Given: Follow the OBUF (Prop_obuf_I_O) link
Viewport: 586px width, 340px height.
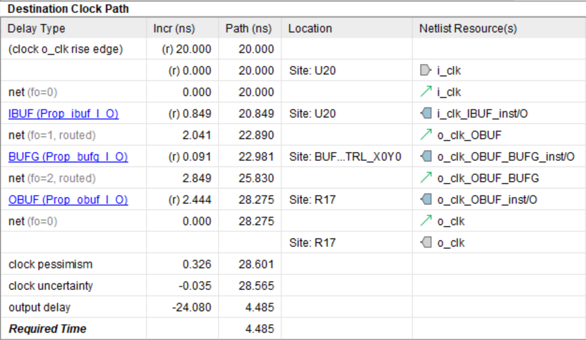Looking at the screenshot, I should (x=68, y=200).
